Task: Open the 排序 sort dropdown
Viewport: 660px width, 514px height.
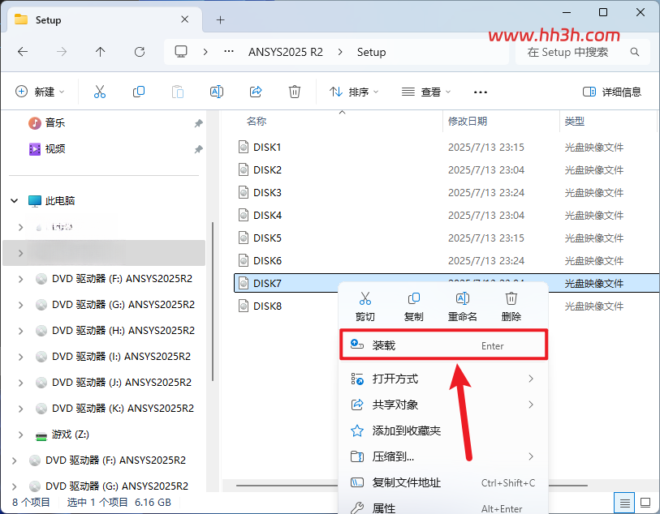Action: [354, 92]
